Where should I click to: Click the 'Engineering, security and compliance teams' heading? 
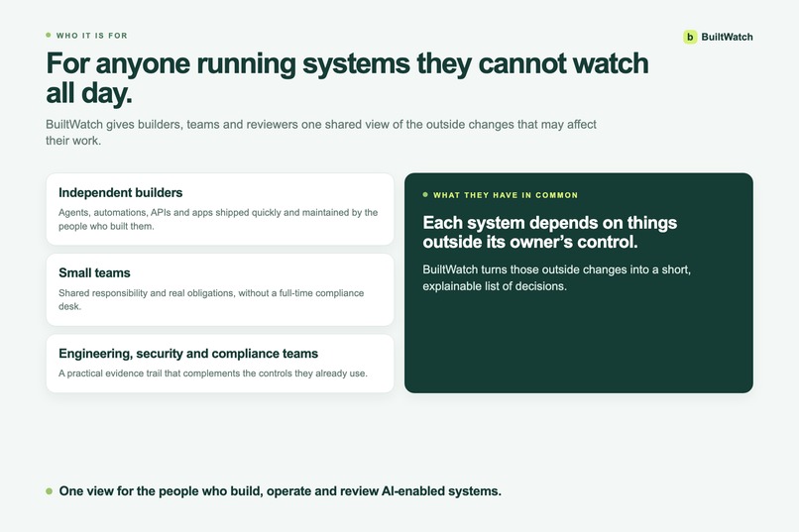(188, 354)
